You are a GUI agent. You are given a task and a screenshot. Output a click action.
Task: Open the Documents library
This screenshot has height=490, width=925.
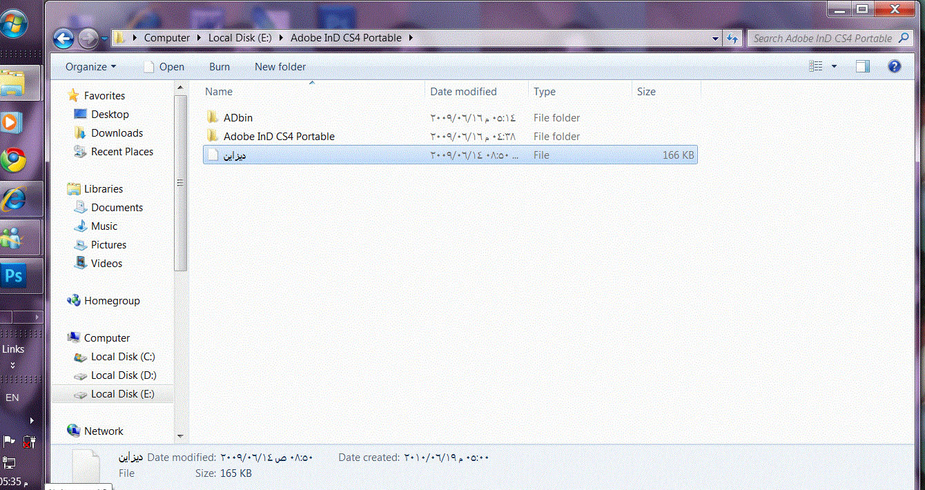click(117, 208)
